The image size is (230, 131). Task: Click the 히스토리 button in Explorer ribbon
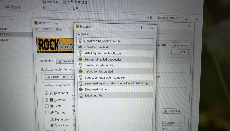point(51,2)
